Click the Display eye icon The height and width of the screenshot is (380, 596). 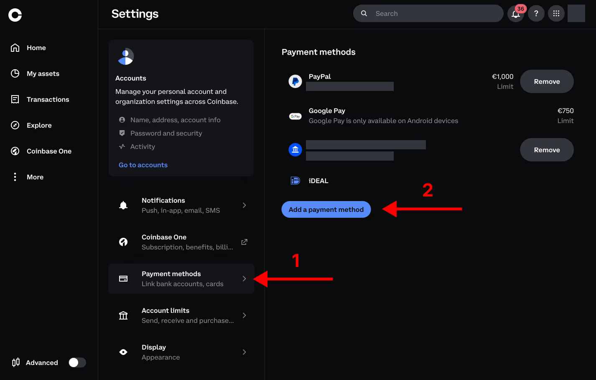(123, 352)
